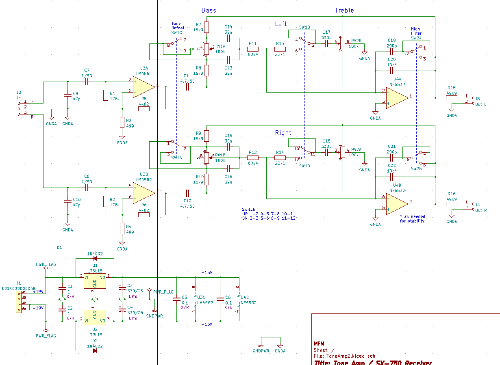Click the 'Tone Defeat' label text

point(178,26)
